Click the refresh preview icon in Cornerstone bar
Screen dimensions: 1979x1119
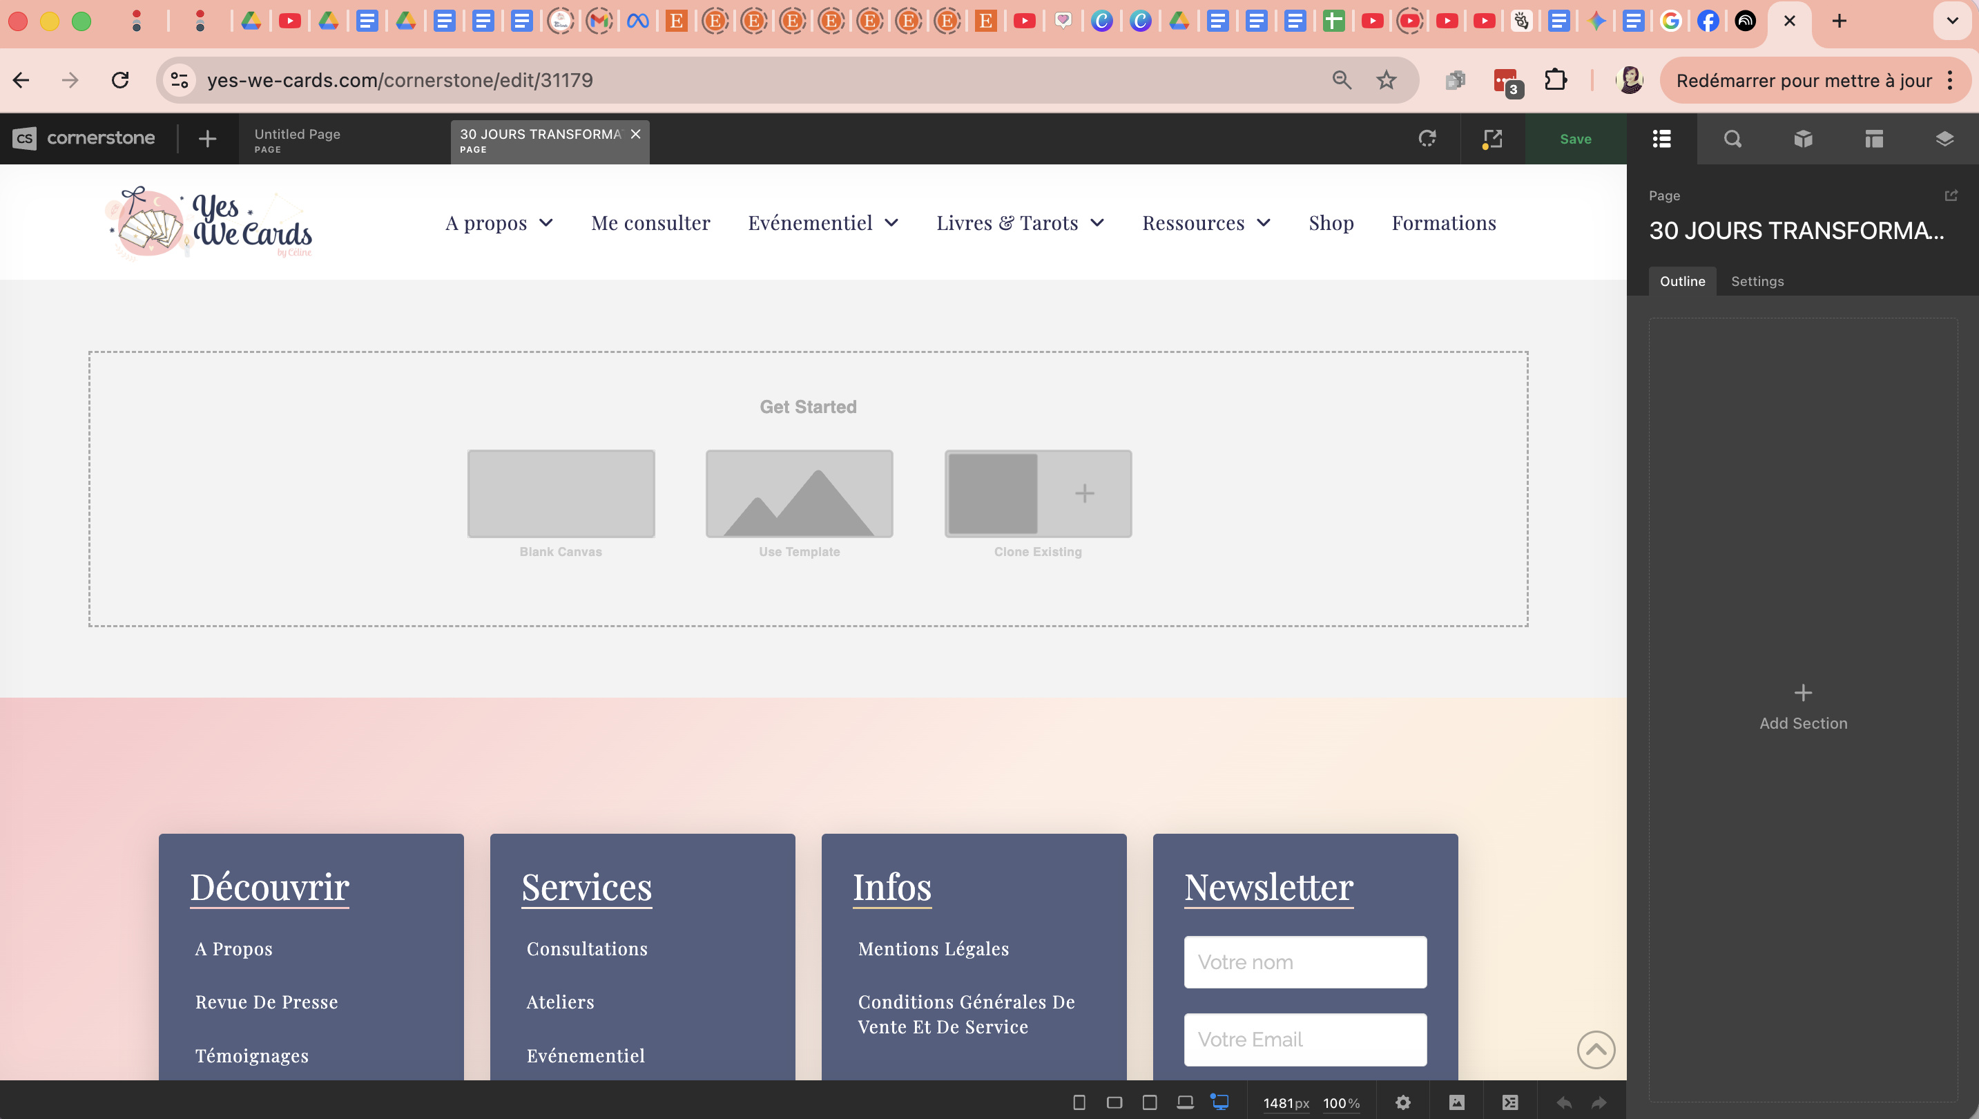pyautogui.click(x=1427, y=138)
